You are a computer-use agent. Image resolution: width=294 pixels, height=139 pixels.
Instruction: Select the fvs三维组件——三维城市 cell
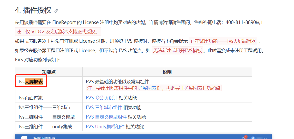49,107
